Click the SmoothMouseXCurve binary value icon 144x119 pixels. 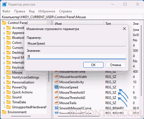coord(56,108)
